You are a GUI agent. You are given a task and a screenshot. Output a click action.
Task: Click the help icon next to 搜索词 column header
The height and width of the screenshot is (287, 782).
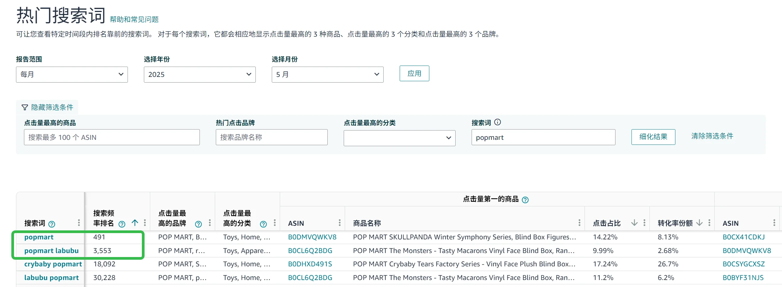(52, 224)
